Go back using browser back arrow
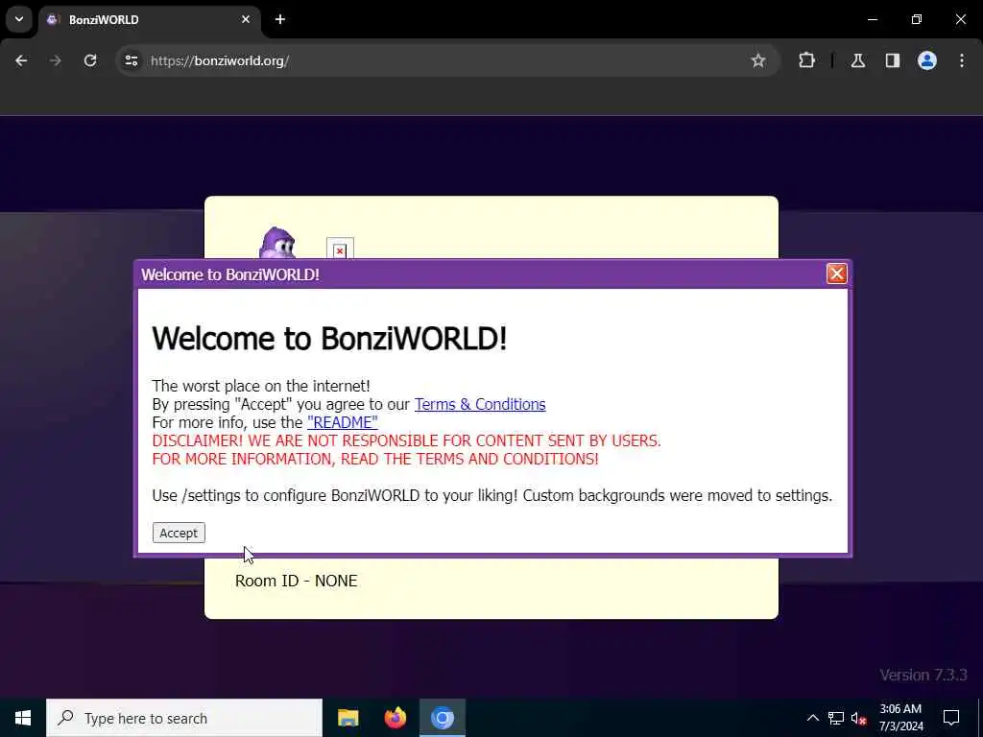This screenshot has height=737, width=983. tap(21, 60)
